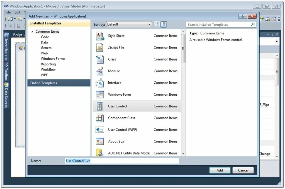Select the Data category
The width and height of the screenshot is (285, 189).
(44, 42)
